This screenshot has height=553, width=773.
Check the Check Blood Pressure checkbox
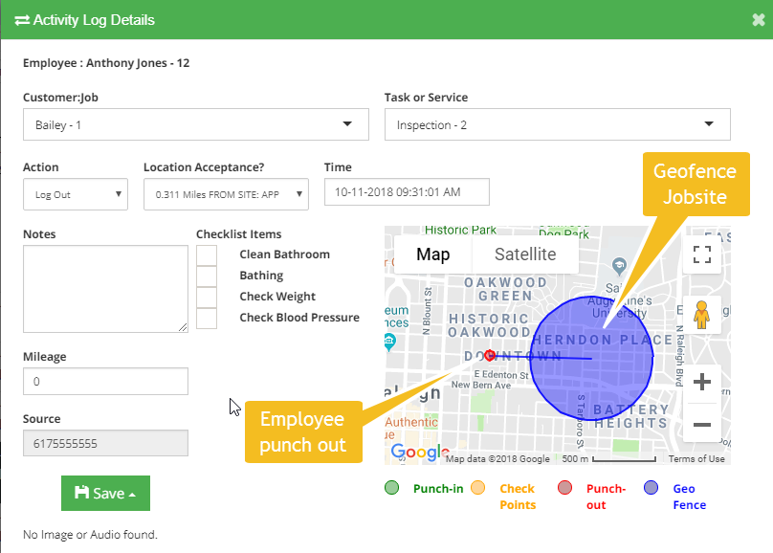[x=207, y=319]
